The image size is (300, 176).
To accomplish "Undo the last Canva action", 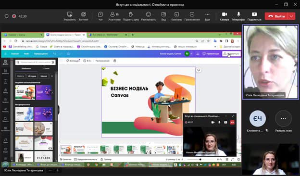I will [x=54, y=54].
